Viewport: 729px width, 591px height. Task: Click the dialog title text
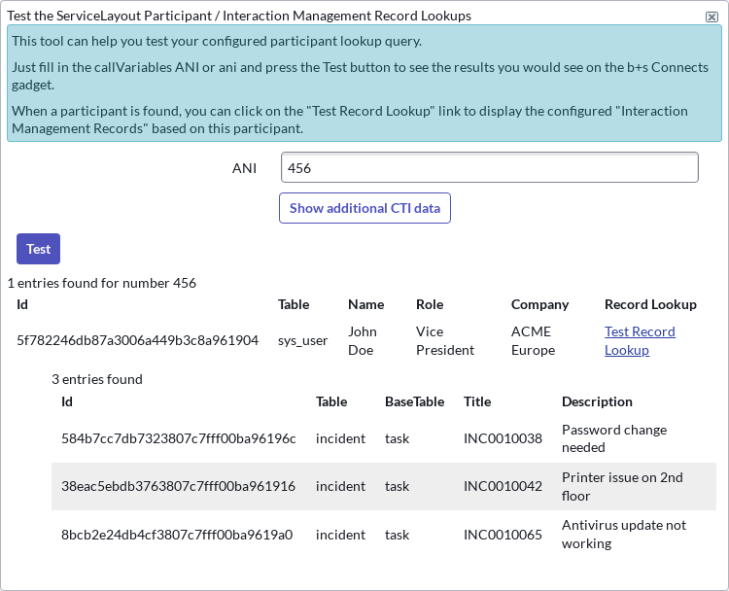coord(239,16)
